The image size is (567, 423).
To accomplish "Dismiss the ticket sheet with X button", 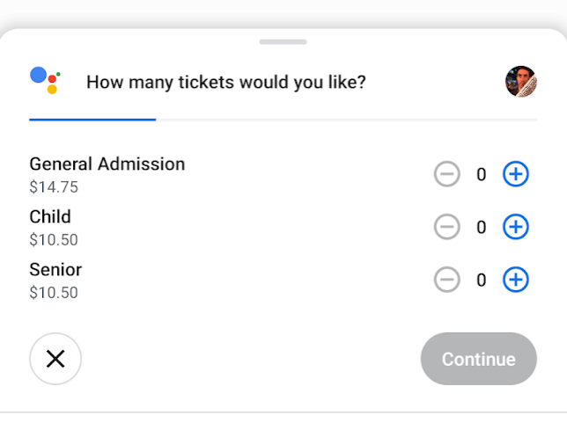I will [x=55, y=359].
